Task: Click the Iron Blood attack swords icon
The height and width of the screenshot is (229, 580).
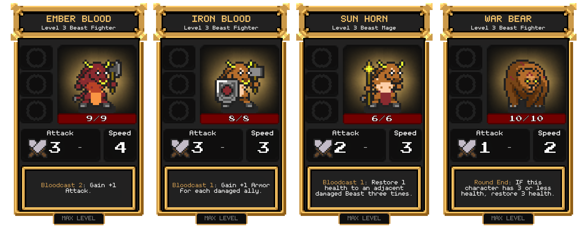Action: (180, 148)
